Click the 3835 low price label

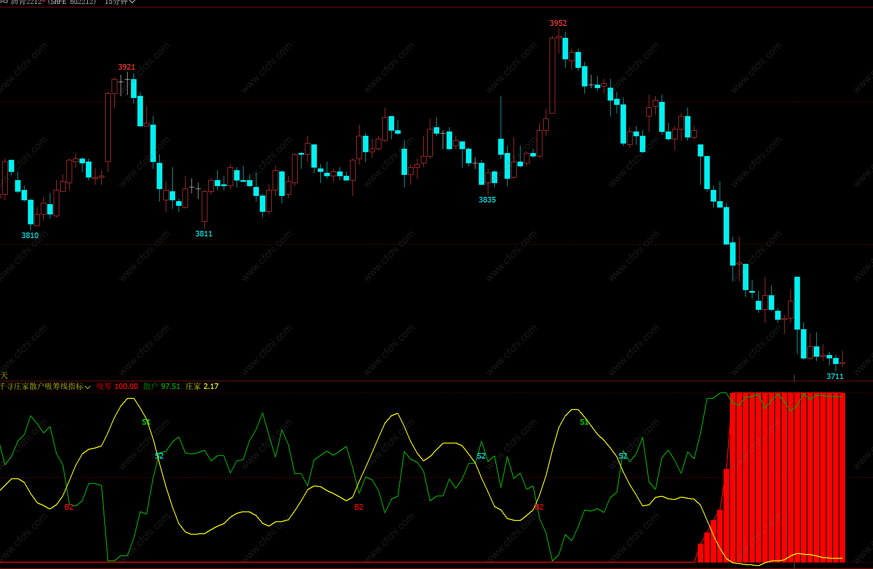[x=487, y=200]
